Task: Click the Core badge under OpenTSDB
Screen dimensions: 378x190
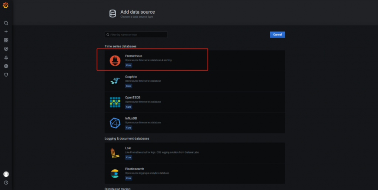Action: pyautogui.click(x=128, y=107)
